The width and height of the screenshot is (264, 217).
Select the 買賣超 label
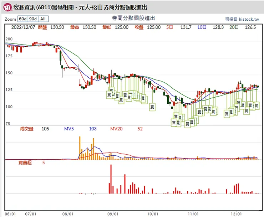[25, 163]
